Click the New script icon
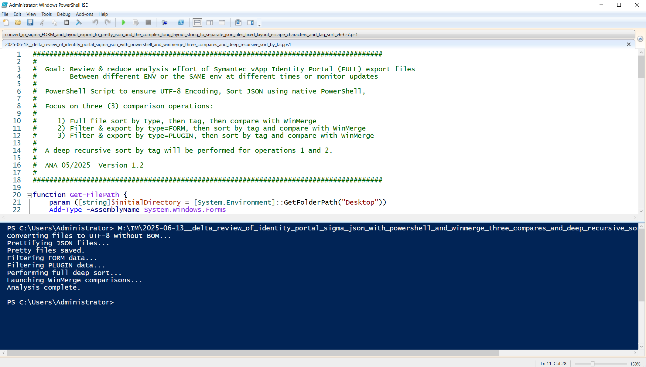This screenshot has height=367, width=646. tap(6, 22)
